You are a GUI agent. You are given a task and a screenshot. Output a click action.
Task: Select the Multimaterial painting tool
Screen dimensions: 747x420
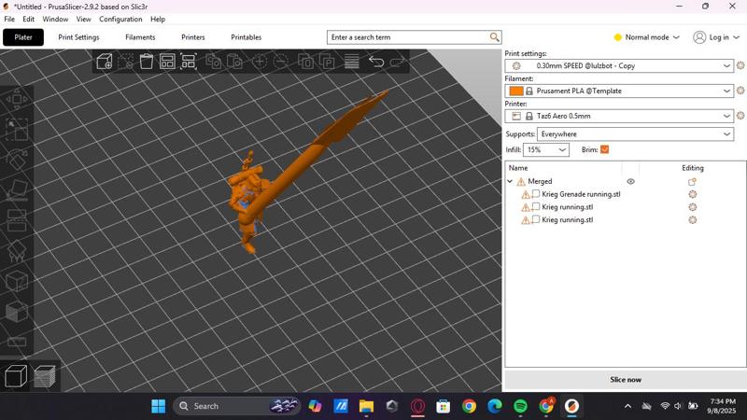coord(17,312)
